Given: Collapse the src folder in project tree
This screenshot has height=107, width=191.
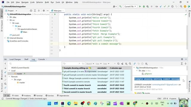Looking at the screenshot, I should coord(8,20).
